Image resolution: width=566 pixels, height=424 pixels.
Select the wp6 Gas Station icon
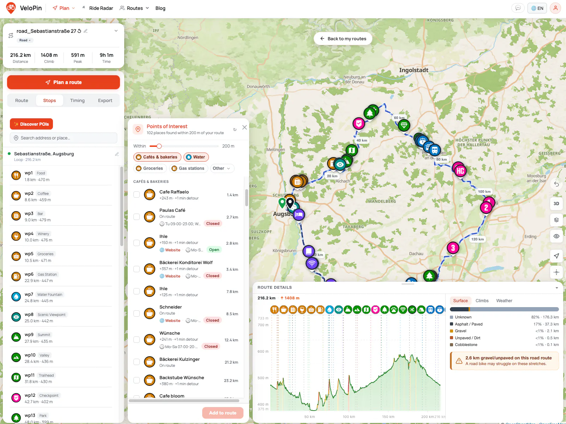16,277
